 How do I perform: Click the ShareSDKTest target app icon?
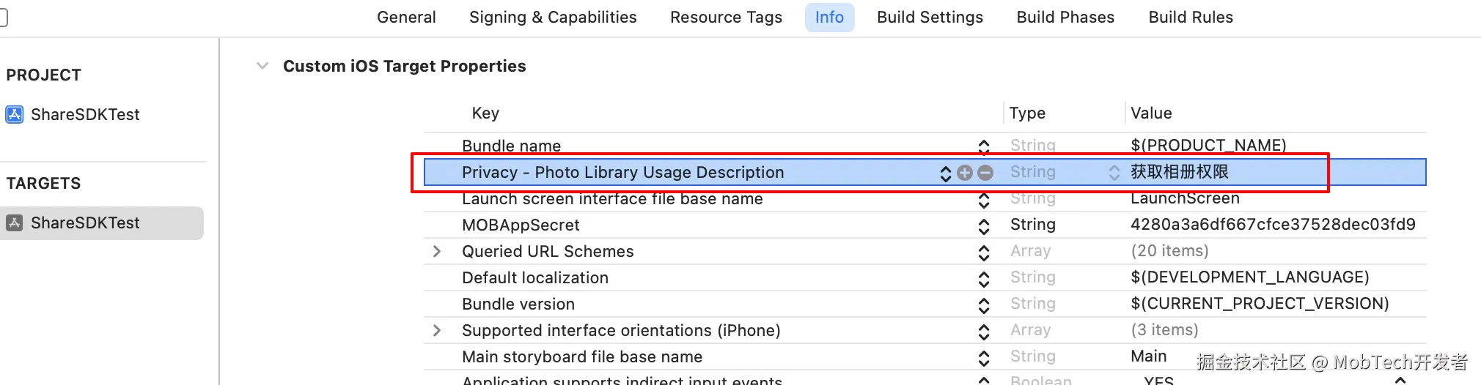14,223
